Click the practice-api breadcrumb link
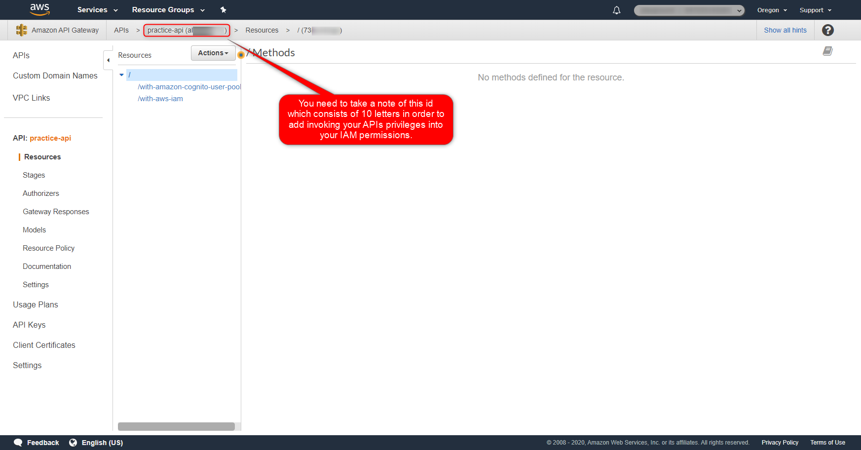 pyautogui.click(x=187, y=30)
